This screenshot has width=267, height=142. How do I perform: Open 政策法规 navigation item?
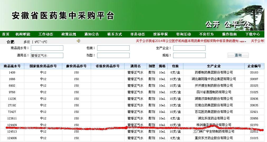click(69, 34)
